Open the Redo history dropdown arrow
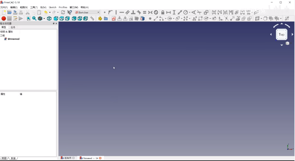Screen dimensions: 295x161 [x=58, y=12]
